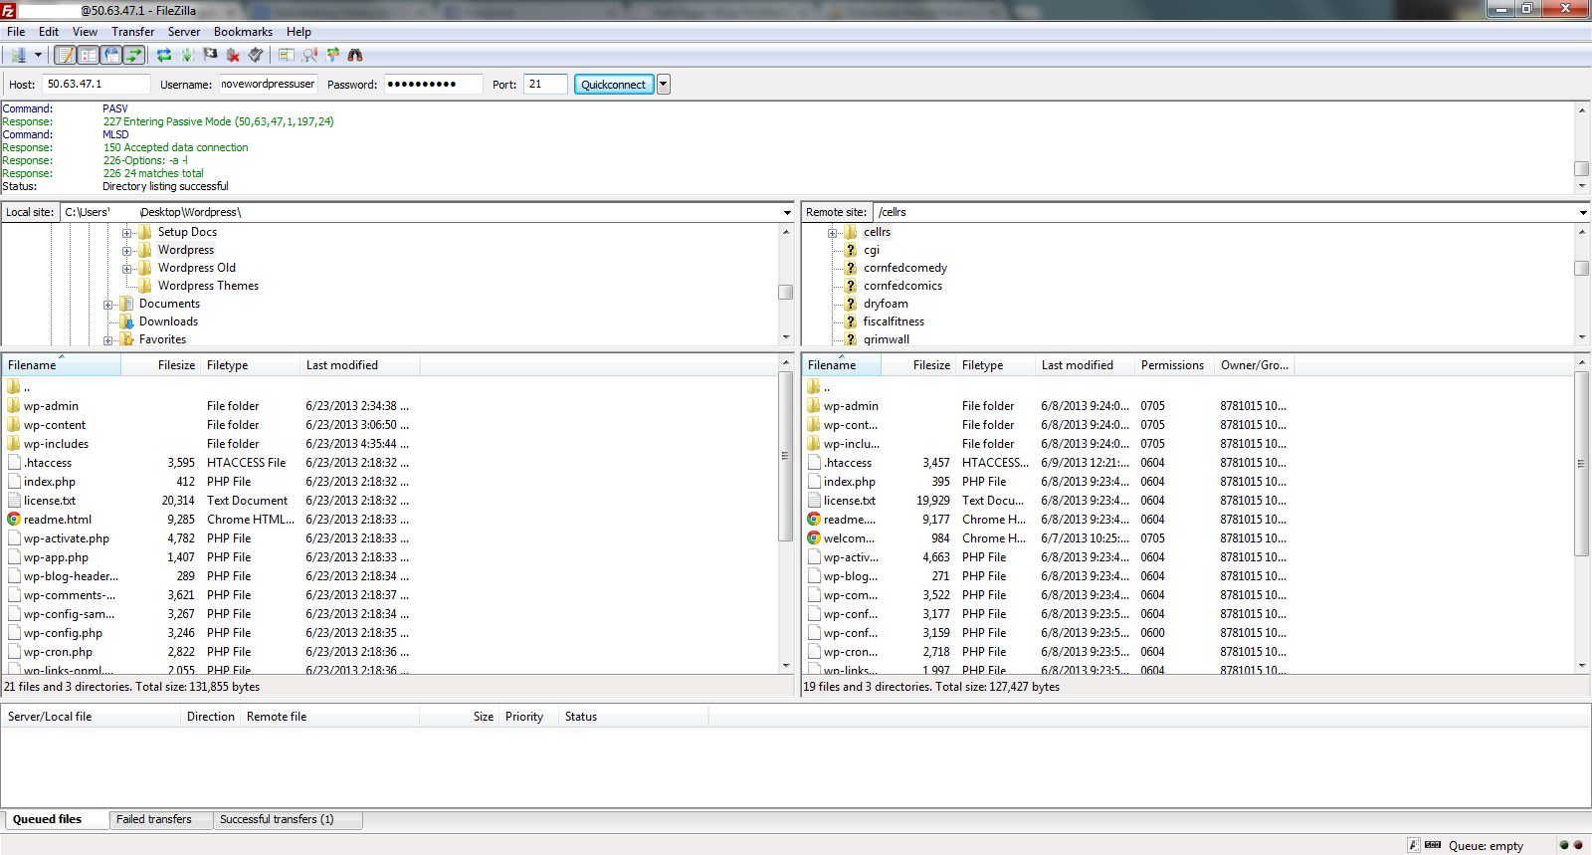Viewport: 1592px width, 855px height.
Task: Open remote file search binoculars icon
Action: pyautogui.click(x=355, y=55)
